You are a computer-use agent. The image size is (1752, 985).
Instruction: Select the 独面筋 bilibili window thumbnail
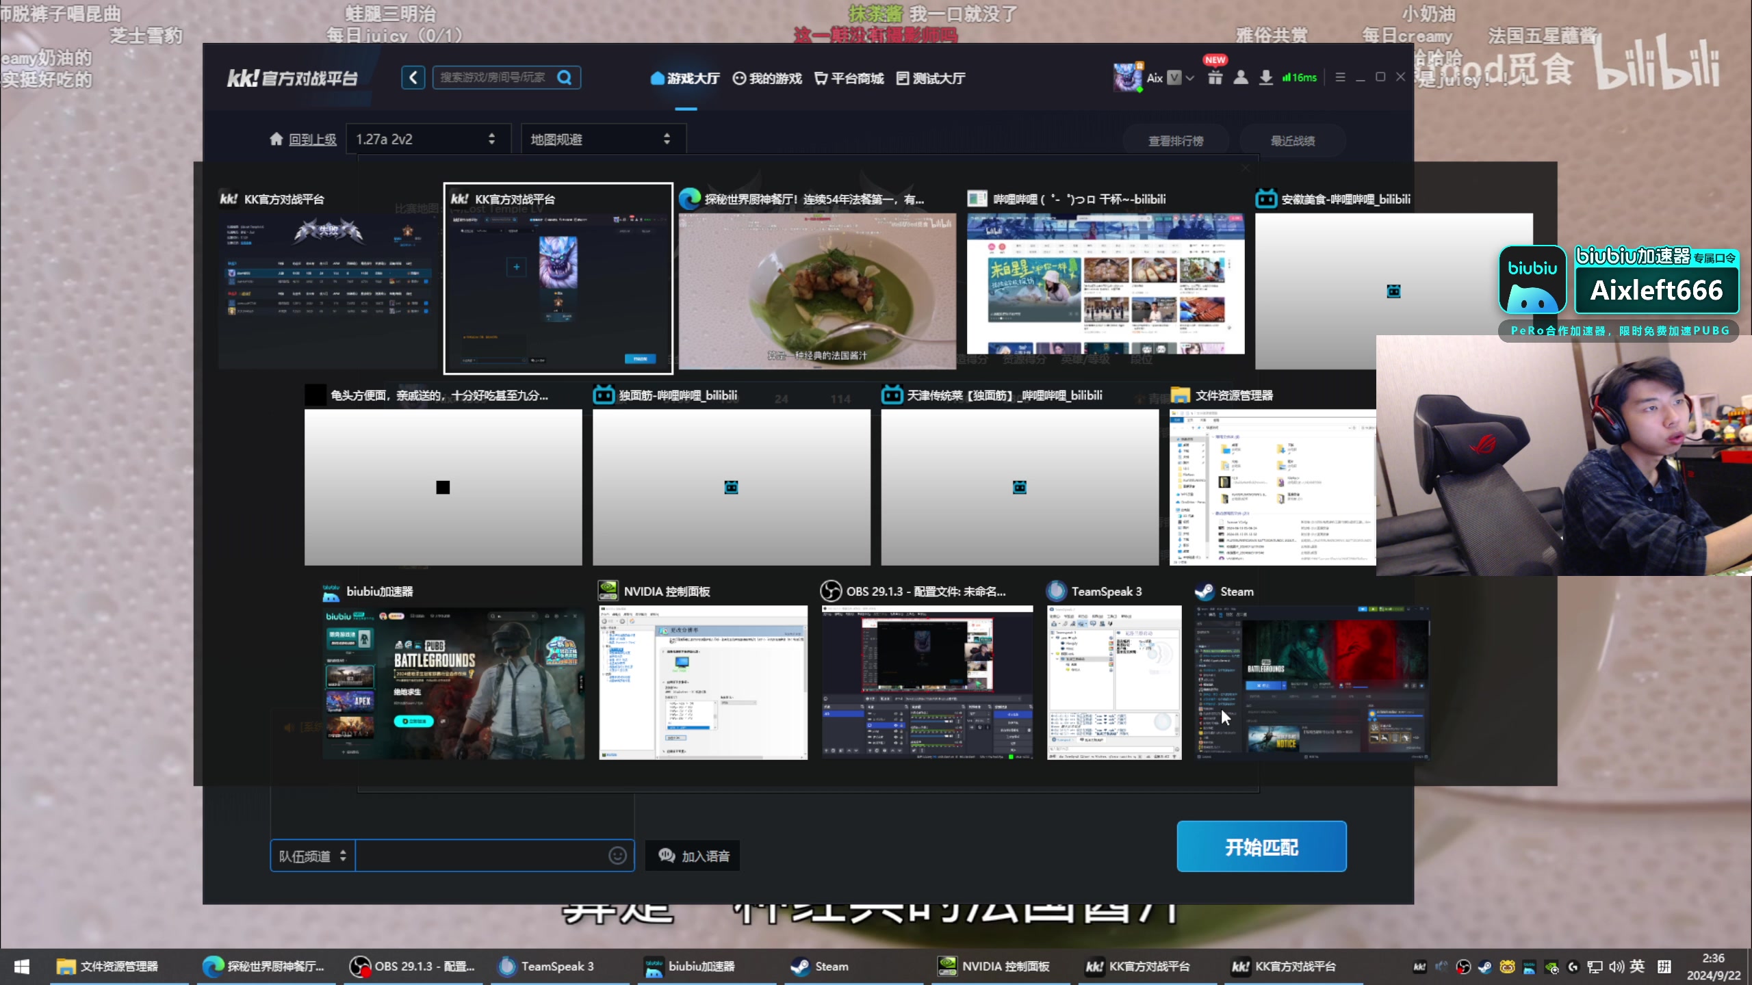click(x=731, y=487)
